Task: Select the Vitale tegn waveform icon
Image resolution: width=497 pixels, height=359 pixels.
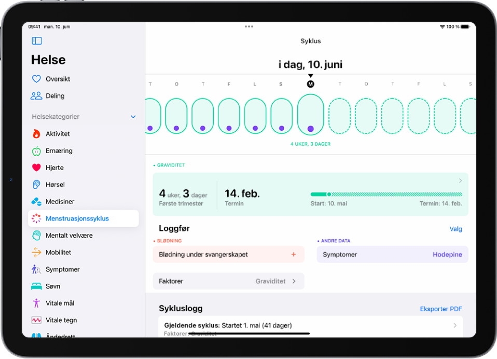Action: (36, 320)
